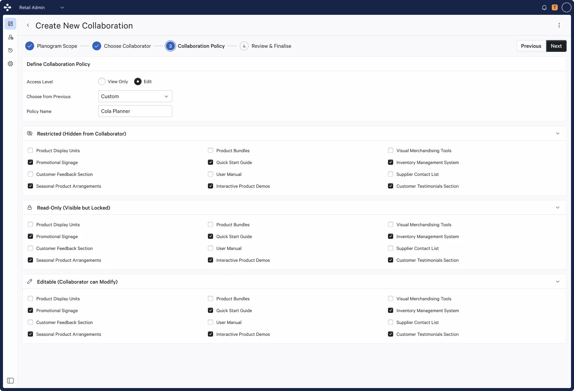
Task: Click the hidden eye icon beside Restricted
Action: click(x=30, y=133)
